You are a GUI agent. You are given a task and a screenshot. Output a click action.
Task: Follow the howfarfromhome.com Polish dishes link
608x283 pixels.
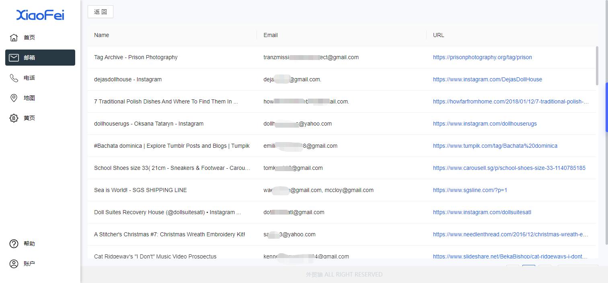tap(510, 101)
